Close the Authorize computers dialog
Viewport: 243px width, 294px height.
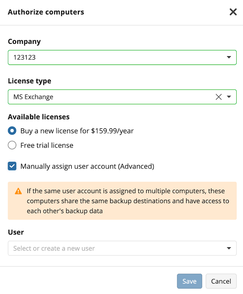tap(233, 12)
